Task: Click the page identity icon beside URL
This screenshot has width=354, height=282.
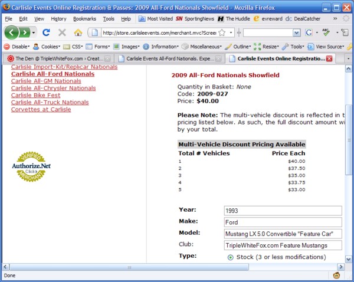Action: 94,32
